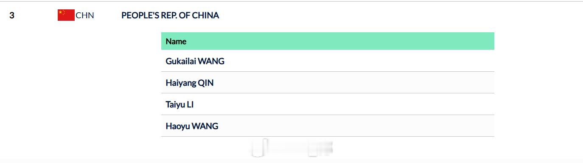The image size is (583, 163).
Task: Click the word CHINA in the team title
Action: [205, 15]
